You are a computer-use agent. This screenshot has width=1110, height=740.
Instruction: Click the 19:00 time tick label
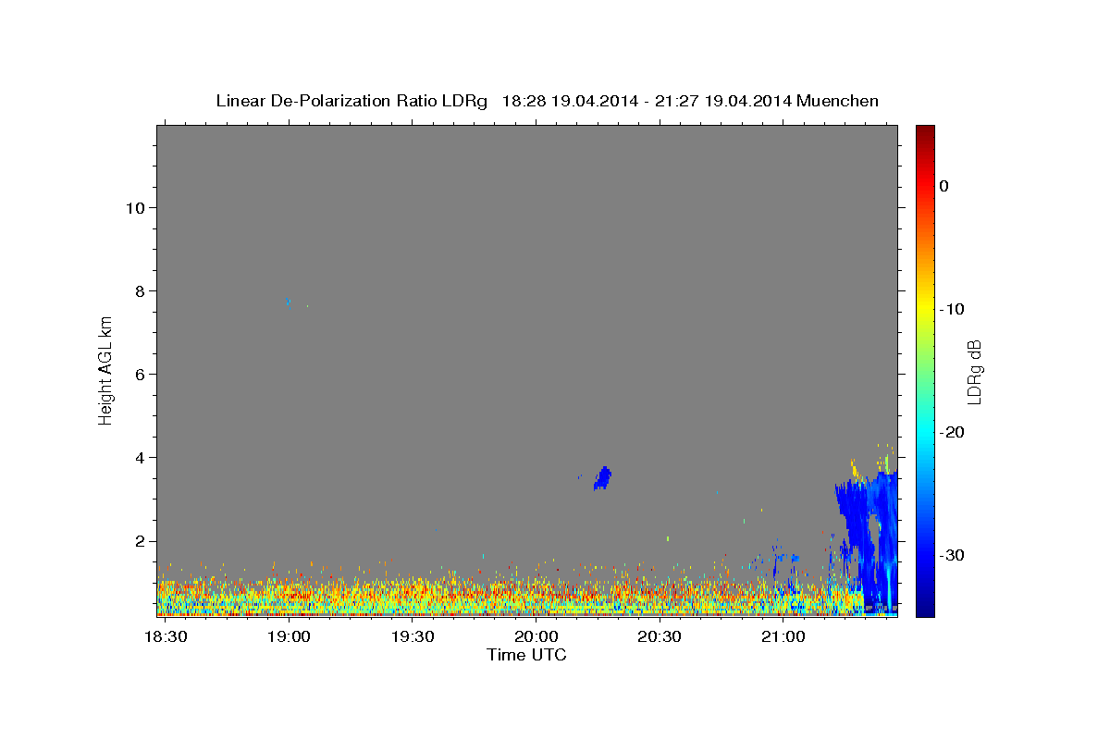pos(289,636)
